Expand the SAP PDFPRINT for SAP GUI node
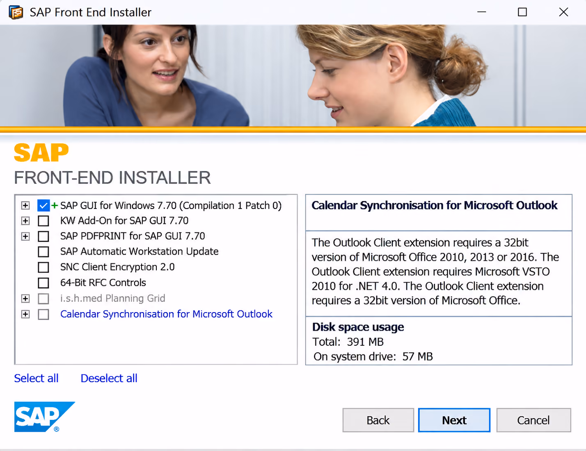This screenshot has height=451, width=586. 25,236
